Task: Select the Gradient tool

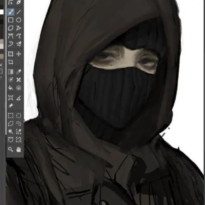Action: [x=10, y=72]
